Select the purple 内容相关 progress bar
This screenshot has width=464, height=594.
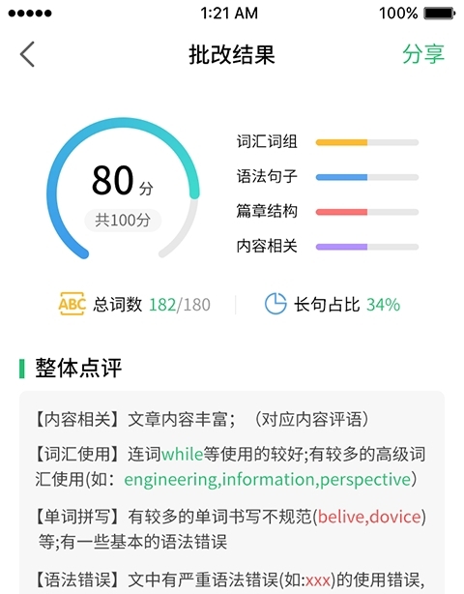(x=367, y=247)
